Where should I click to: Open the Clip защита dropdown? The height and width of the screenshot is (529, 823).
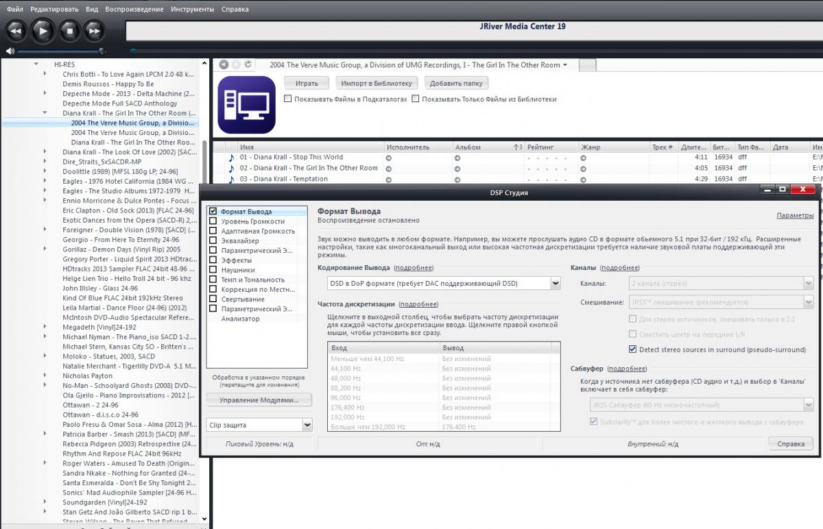259,425
